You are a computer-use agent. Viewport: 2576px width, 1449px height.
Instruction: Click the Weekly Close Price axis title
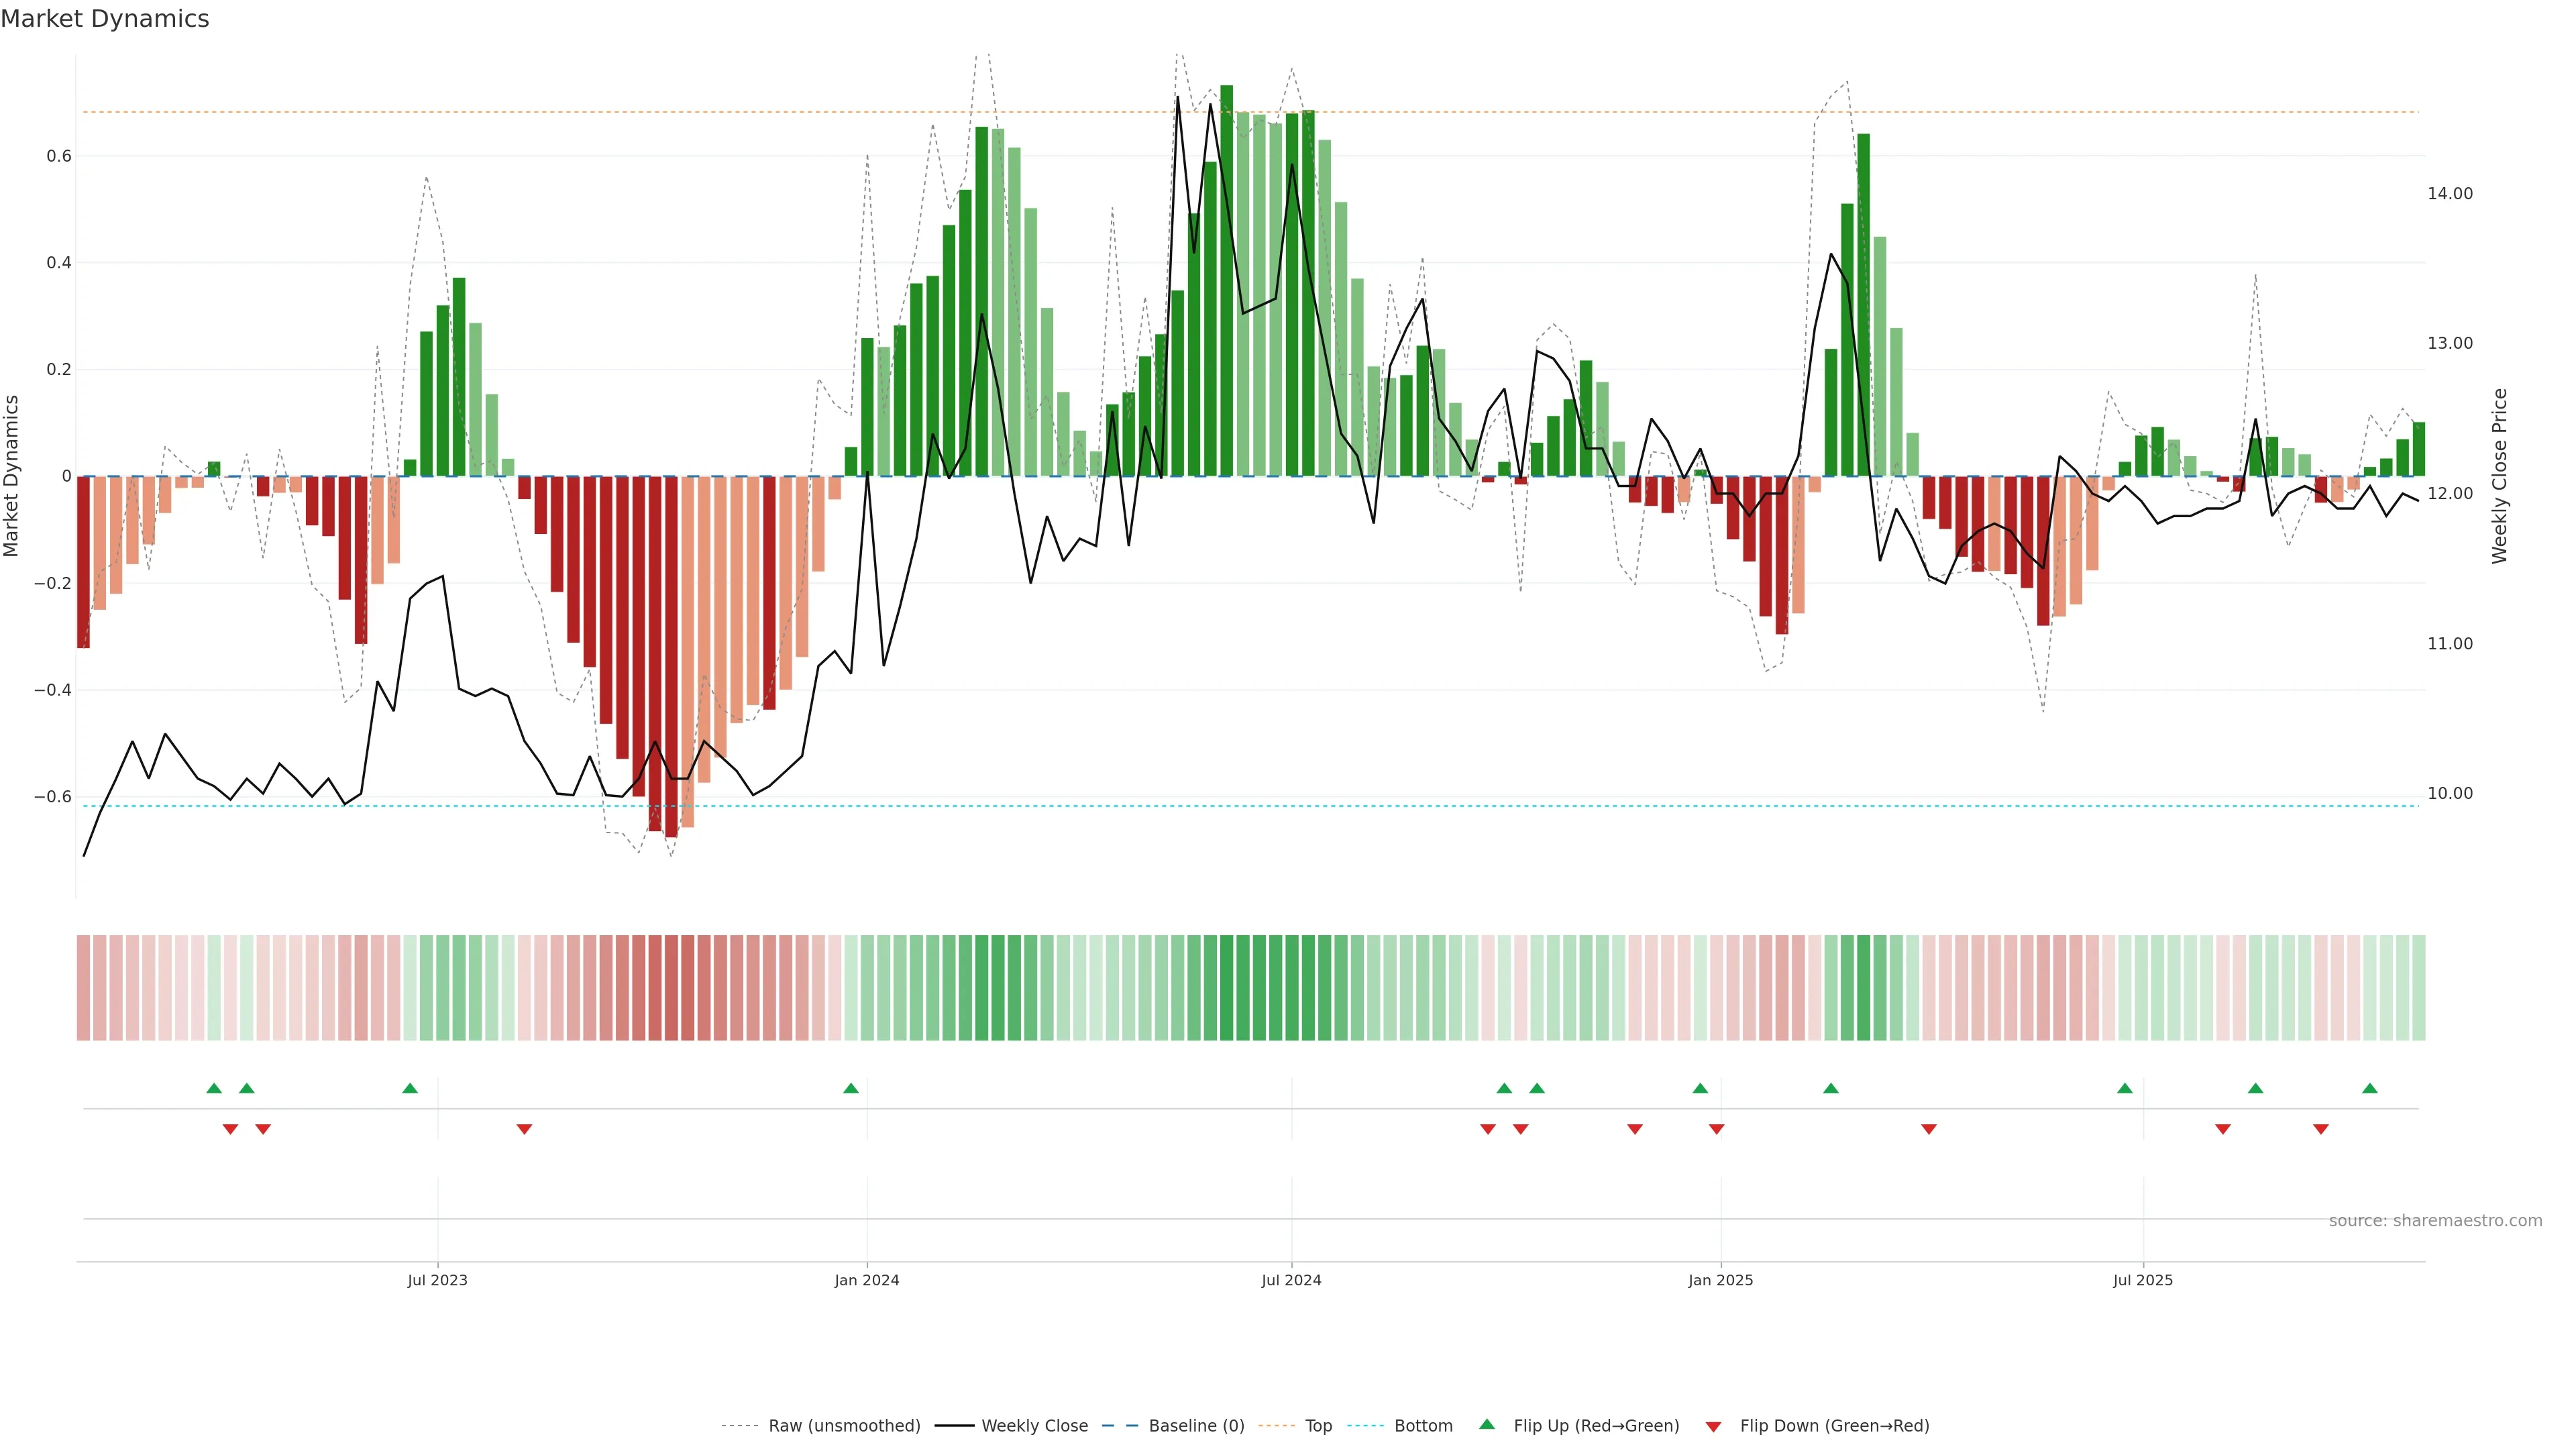[2499, 476]
